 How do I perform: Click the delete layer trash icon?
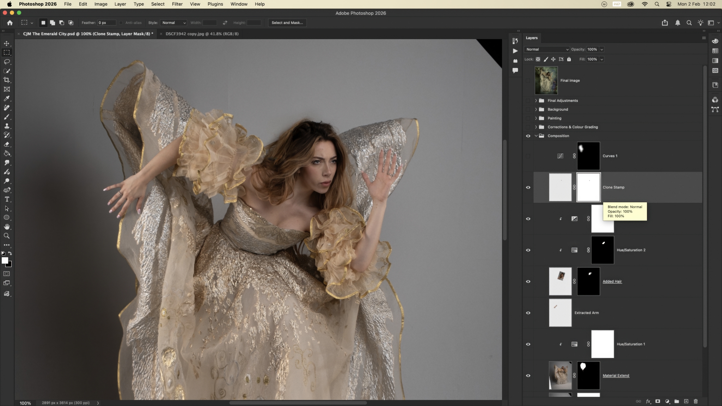[696, 401]
